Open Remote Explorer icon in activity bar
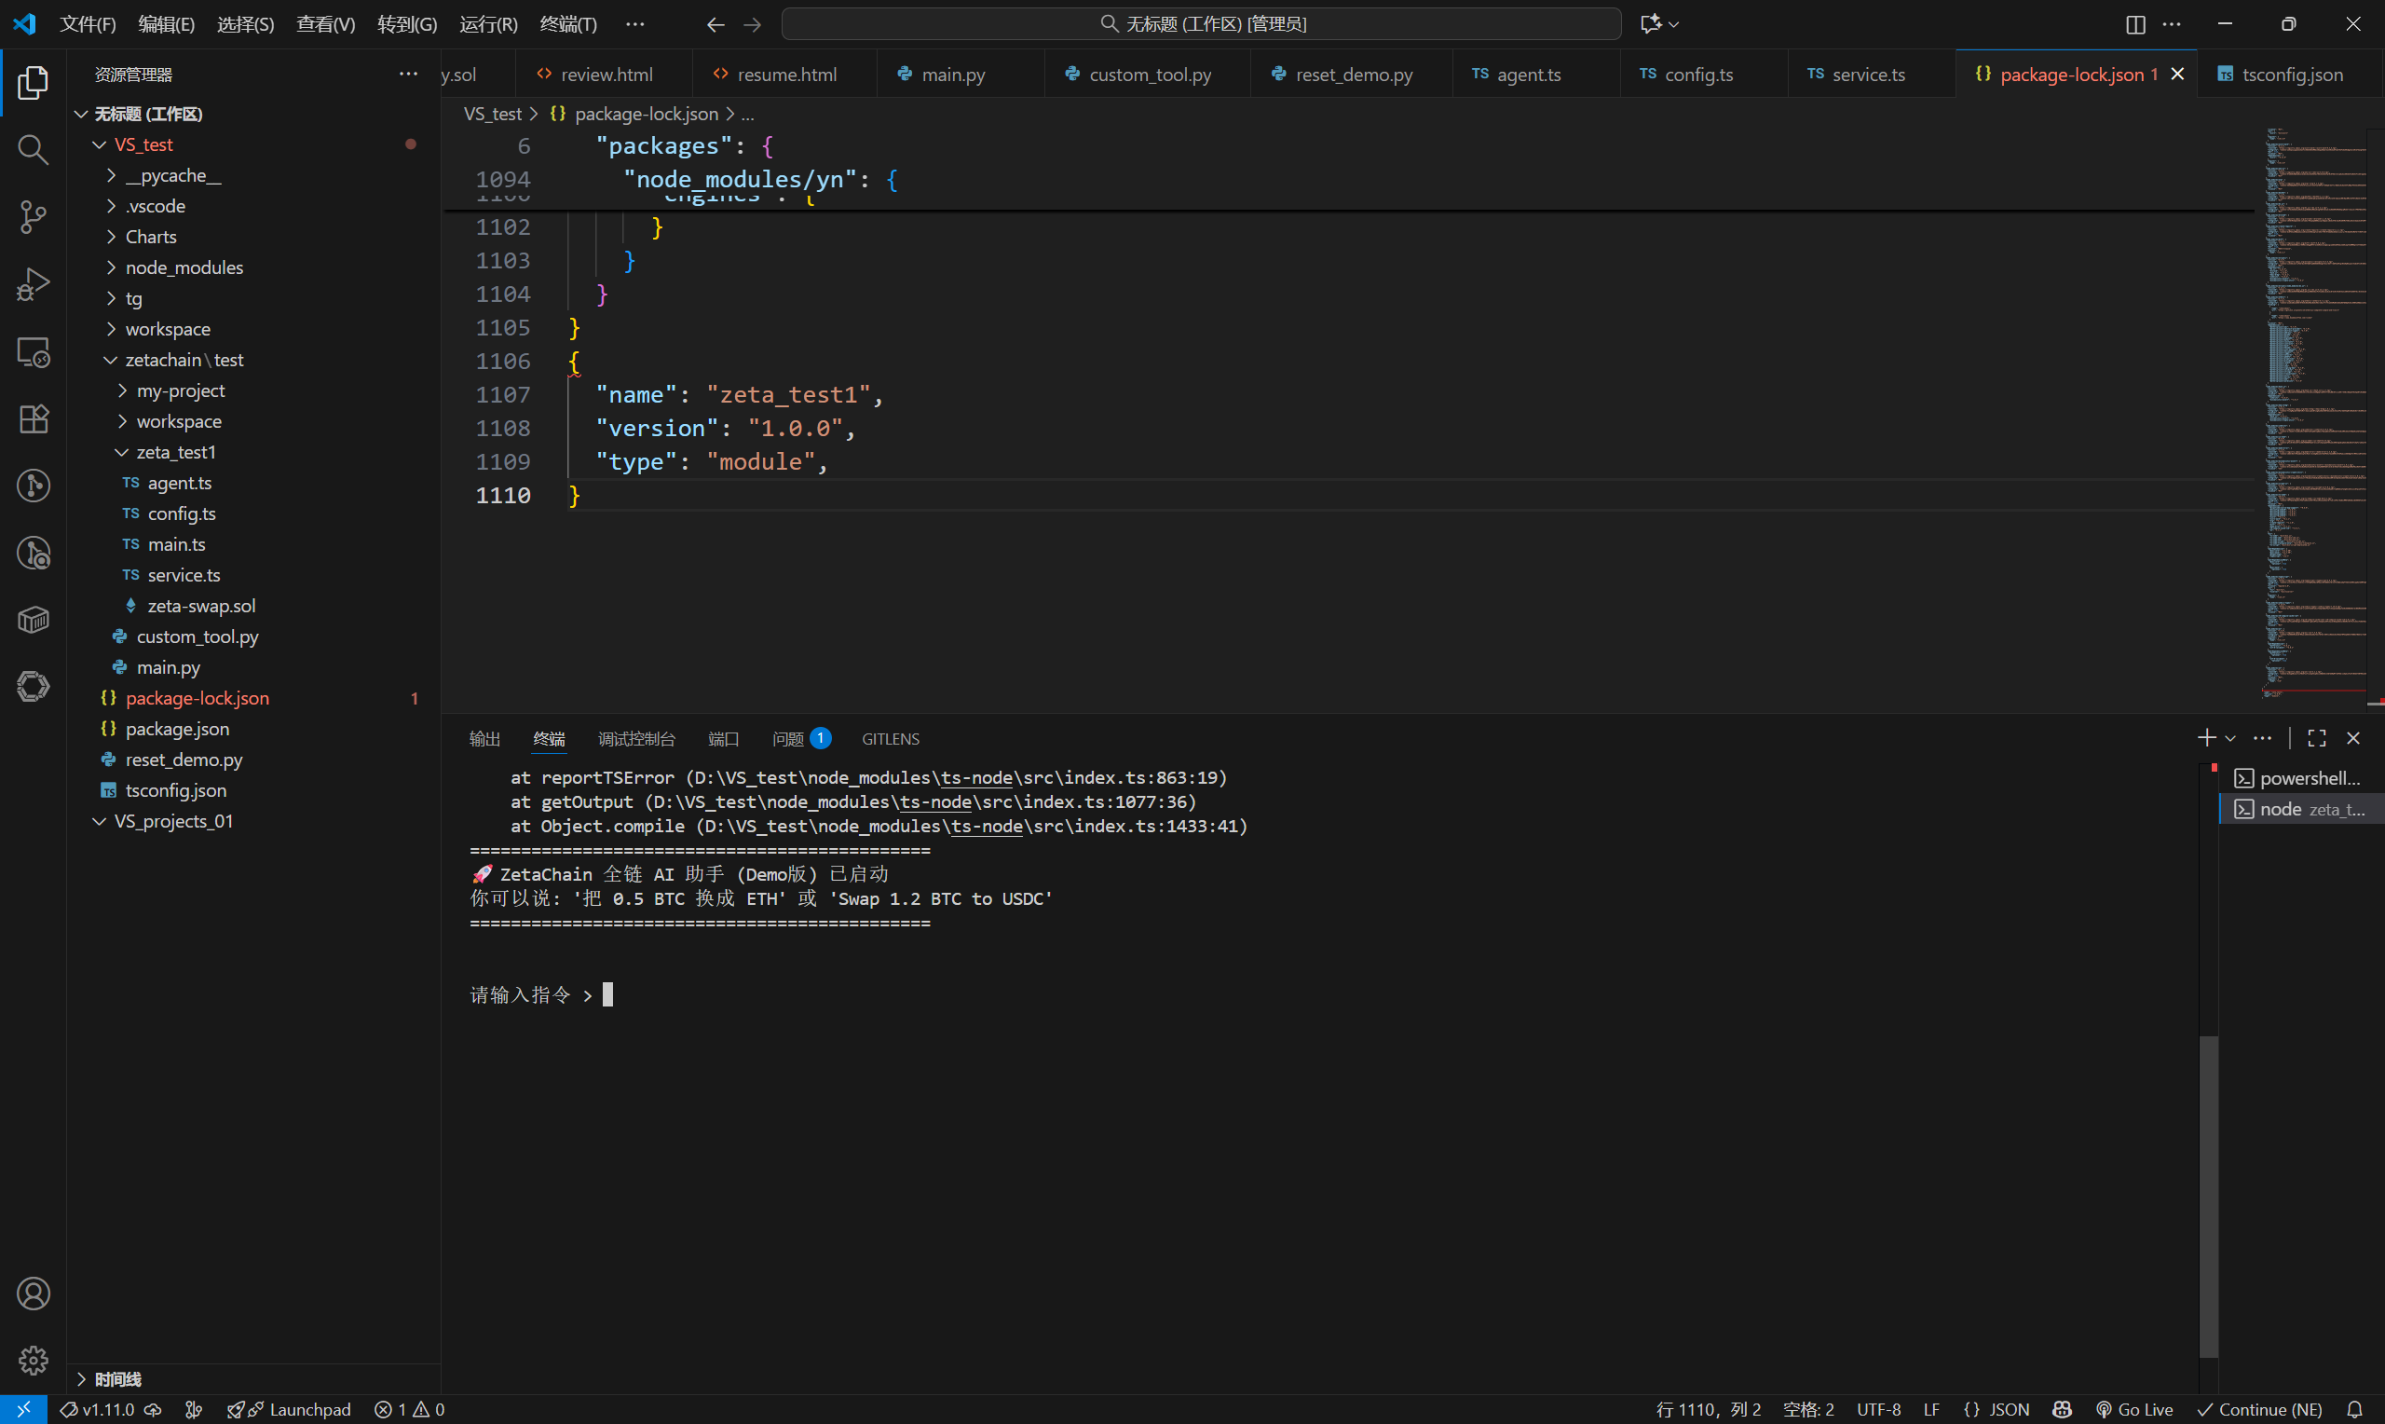2385x1424 pixels. click(33, 352)
